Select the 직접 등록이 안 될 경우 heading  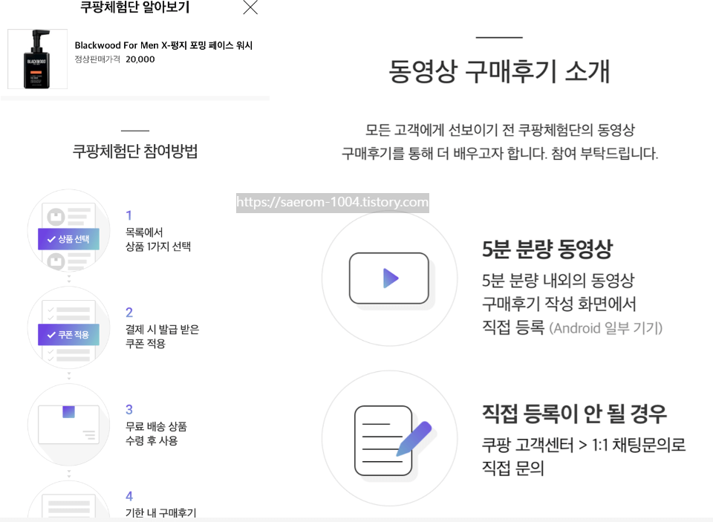574,414
